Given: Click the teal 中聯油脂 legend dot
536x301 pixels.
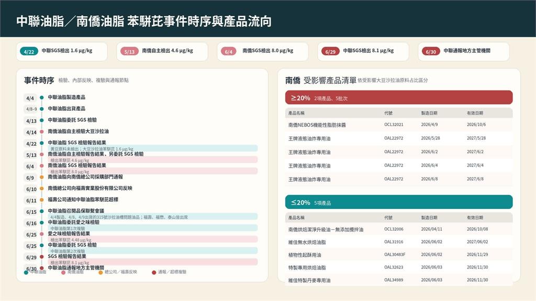Looking at the screenshot, I should 26,272.
